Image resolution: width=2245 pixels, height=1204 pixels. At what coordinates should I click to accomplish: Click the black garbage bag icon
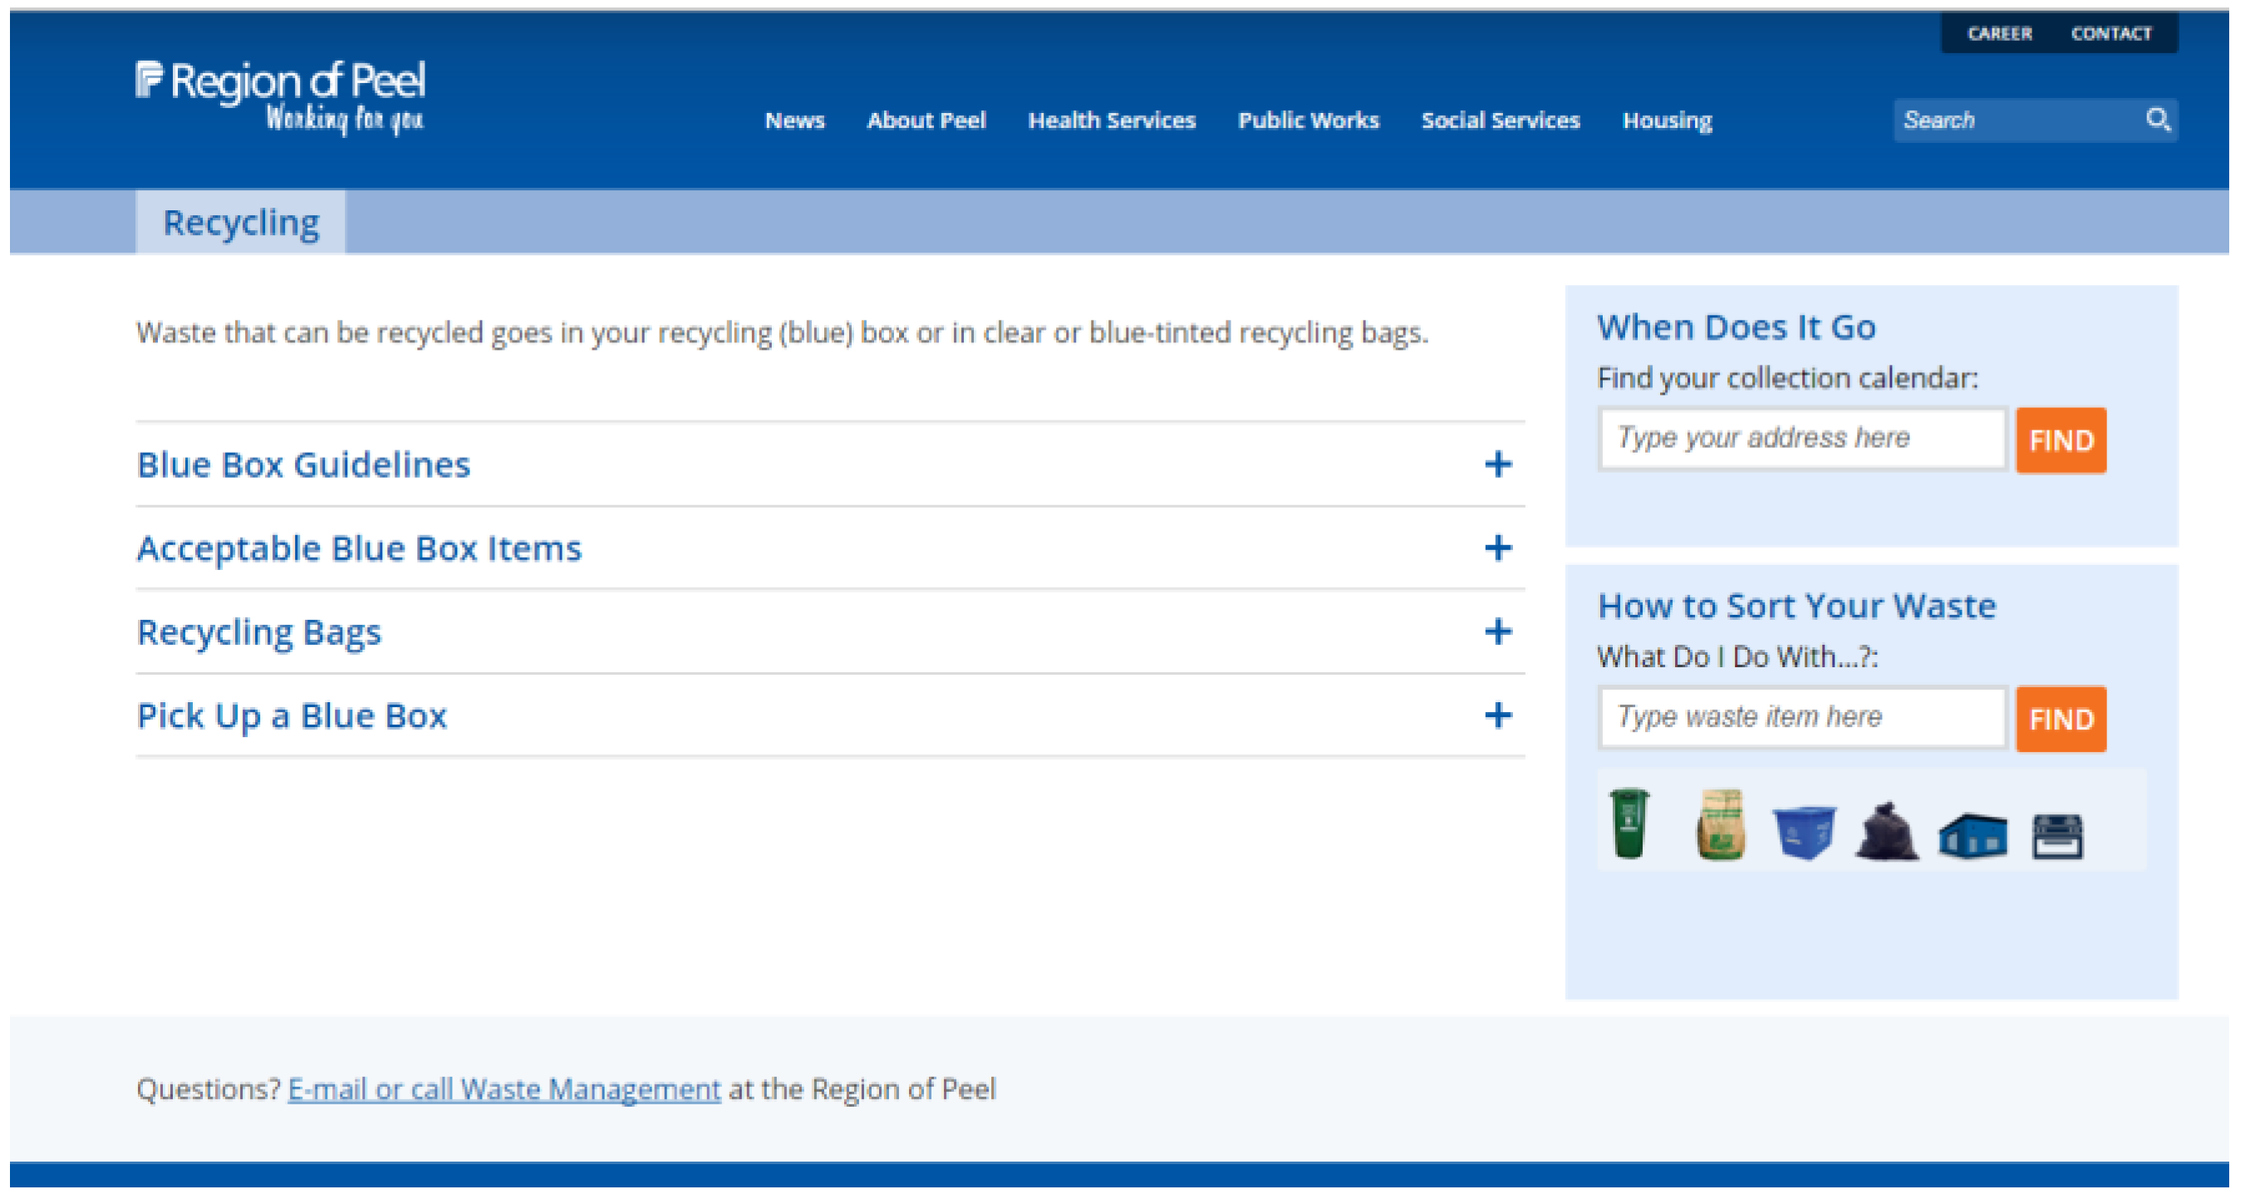click(1887, 833)
